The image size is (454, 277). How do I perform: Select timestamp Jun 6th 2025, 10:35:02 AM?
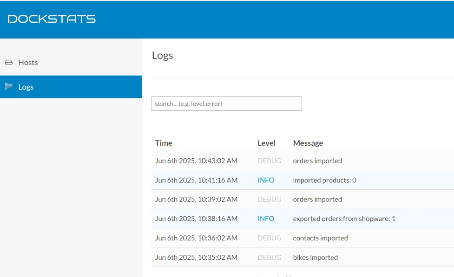coord(196,258)
